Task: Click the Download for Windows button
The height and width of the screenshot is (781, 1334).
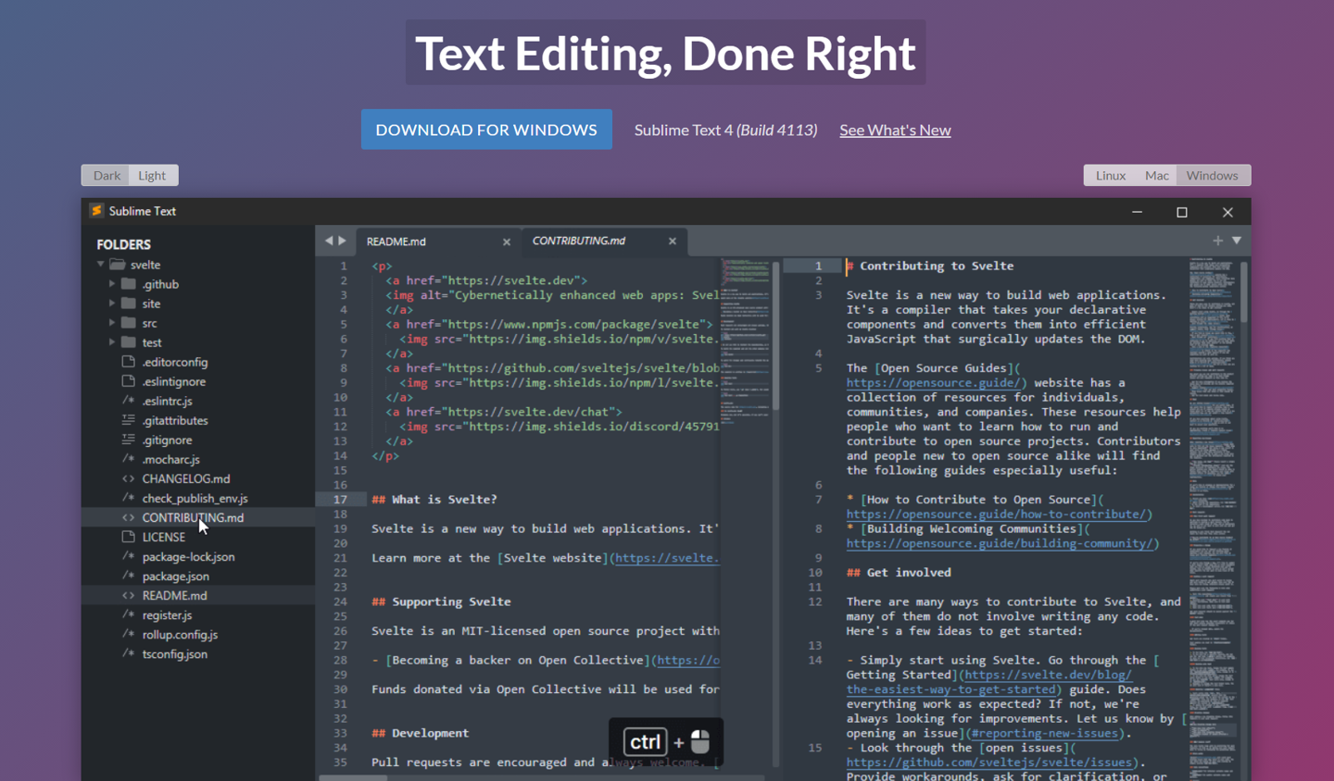Action: 486,130
